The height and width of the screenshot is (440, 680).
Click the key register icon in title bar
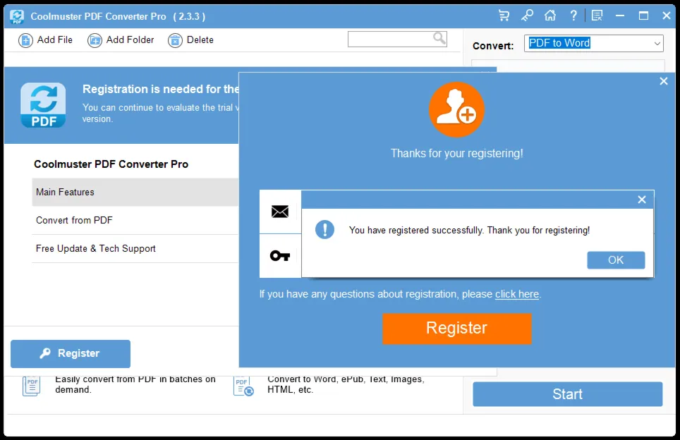(527, 16)
